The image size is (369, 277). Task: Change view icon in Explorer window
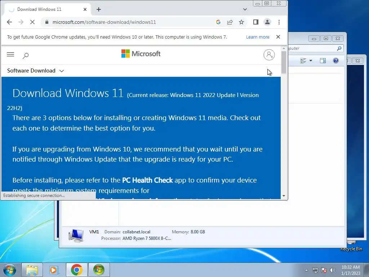click(303, 61)
